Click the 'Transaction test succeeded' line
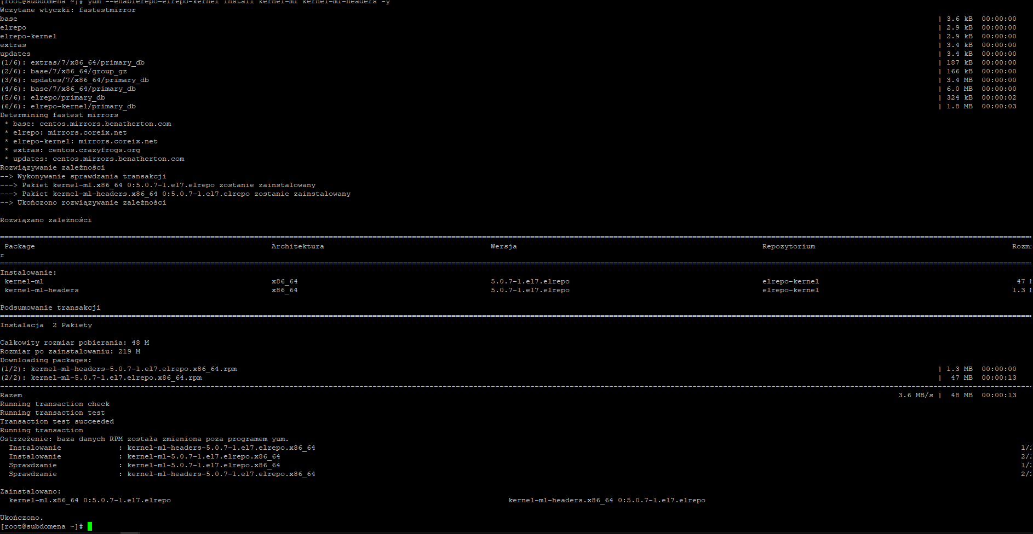 pyautogui.click(x=57, y=421)
